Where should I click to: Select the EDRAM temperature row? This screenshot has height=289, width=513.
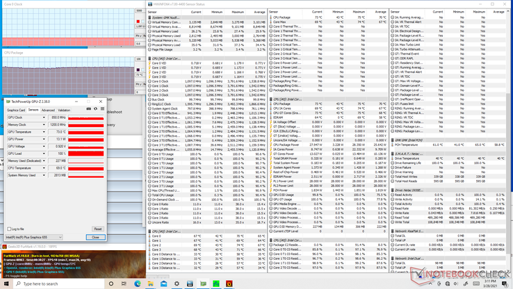[328, 117]
